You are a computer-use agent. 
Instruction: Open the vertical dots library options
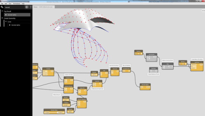tap(31, 7)
